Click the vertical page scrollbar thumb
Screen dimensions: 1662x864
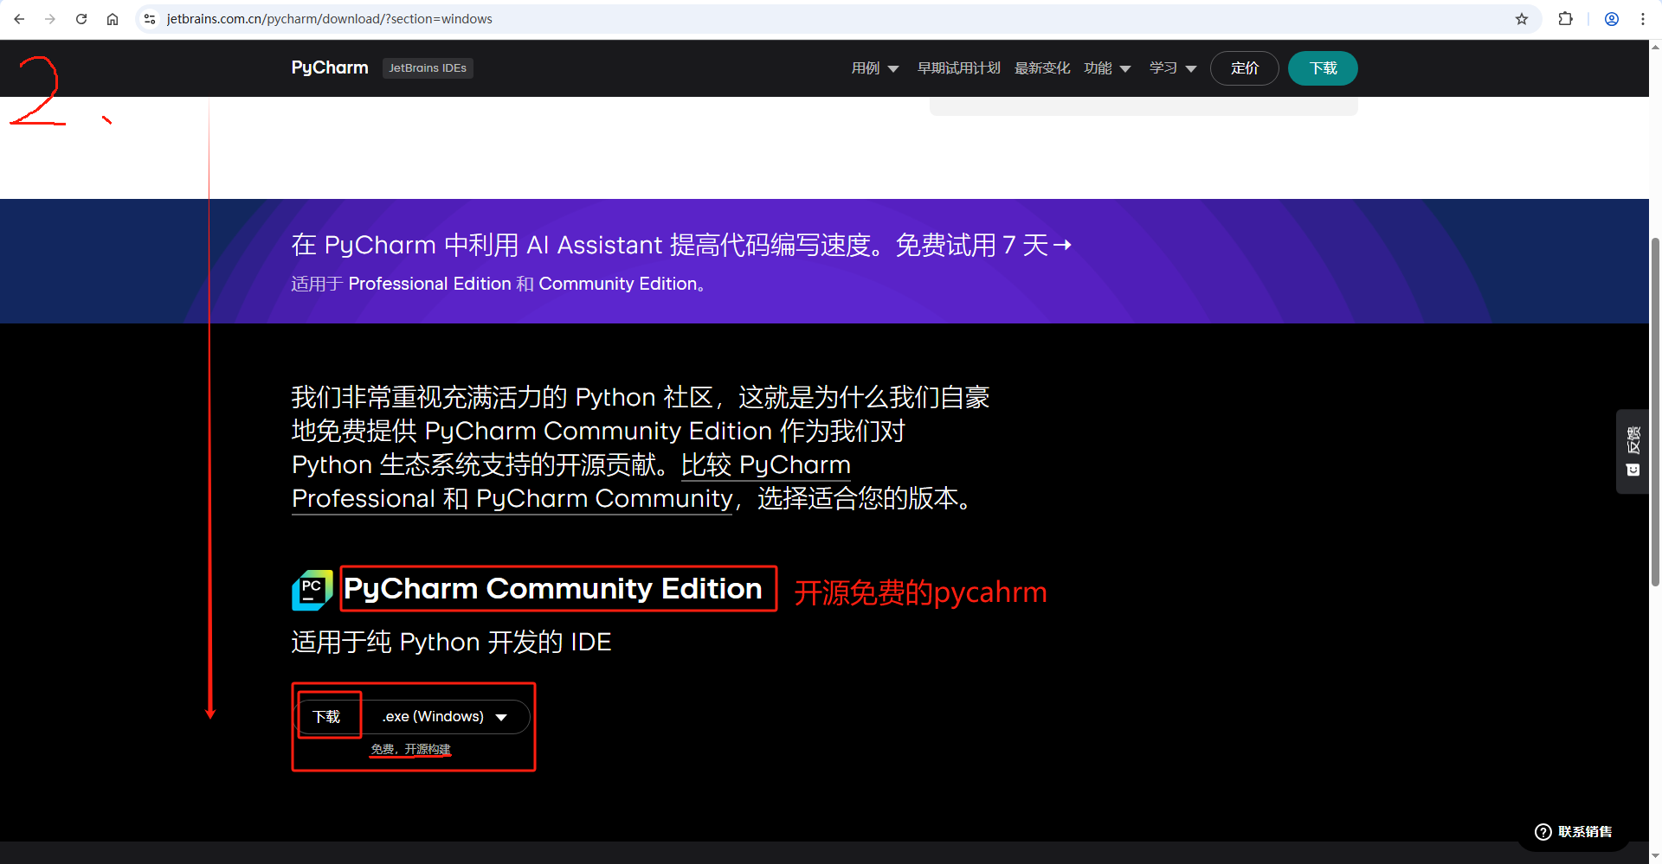click(x=1655, y=412)
